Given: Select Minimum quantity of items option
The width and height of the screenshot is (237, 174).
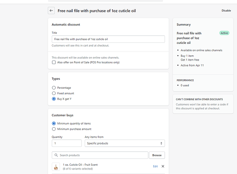Looking at the screenshot, I should [x=54, y=124].
